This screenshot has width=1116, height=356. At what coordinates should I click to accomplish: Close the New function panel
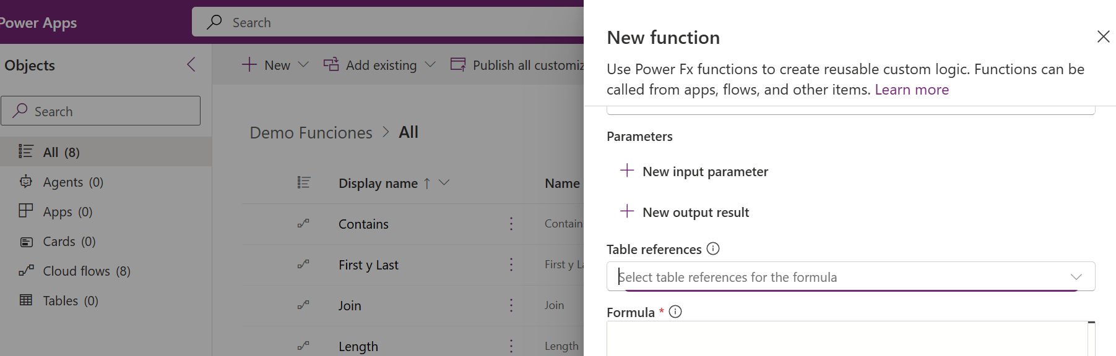coord(1103,37)
